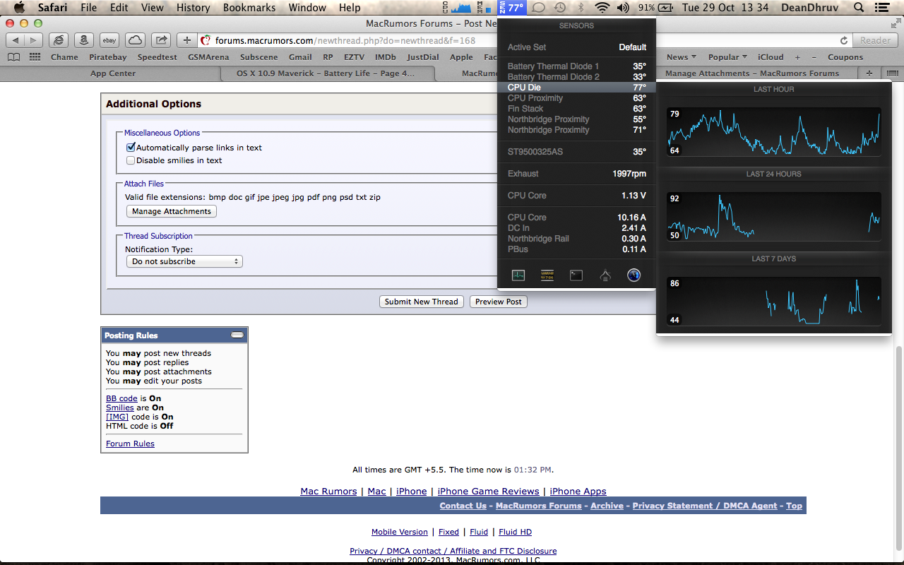
Task: Click Manage Attachments button
Action: pyautogui.click(x=172, y=211)
